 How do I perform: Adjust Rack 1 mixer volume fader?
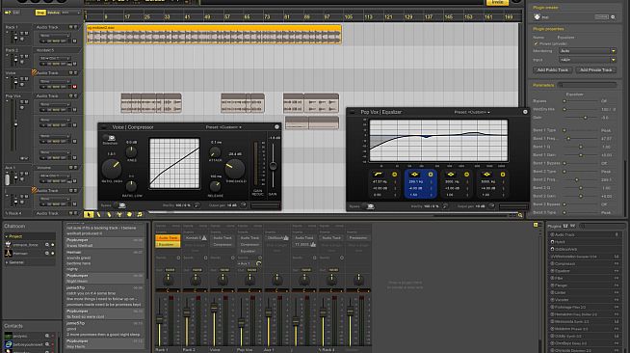(159, 319)
